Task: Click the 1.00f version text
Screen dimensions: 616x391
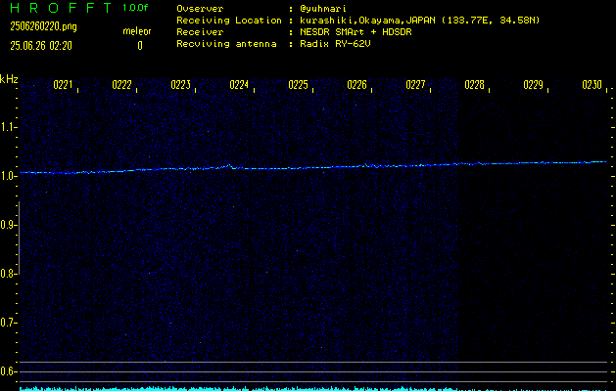Action: tap(135, 8)
